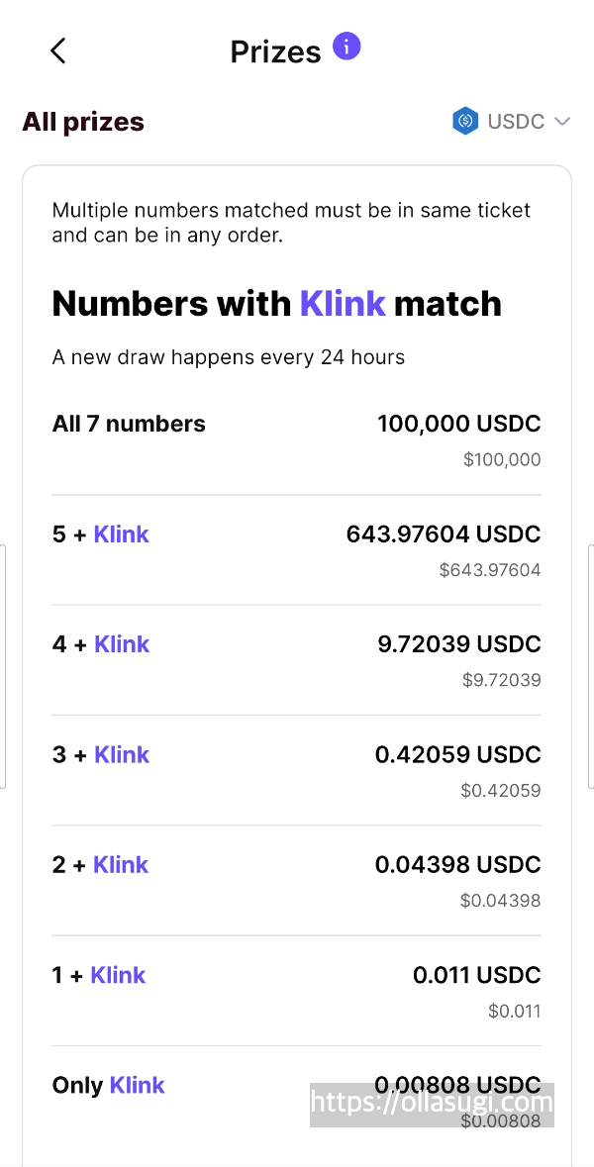Viewport: 594px width, 1167px height.
Task: Select the Klink text in the 3 + row
Action: click(121, 754)
